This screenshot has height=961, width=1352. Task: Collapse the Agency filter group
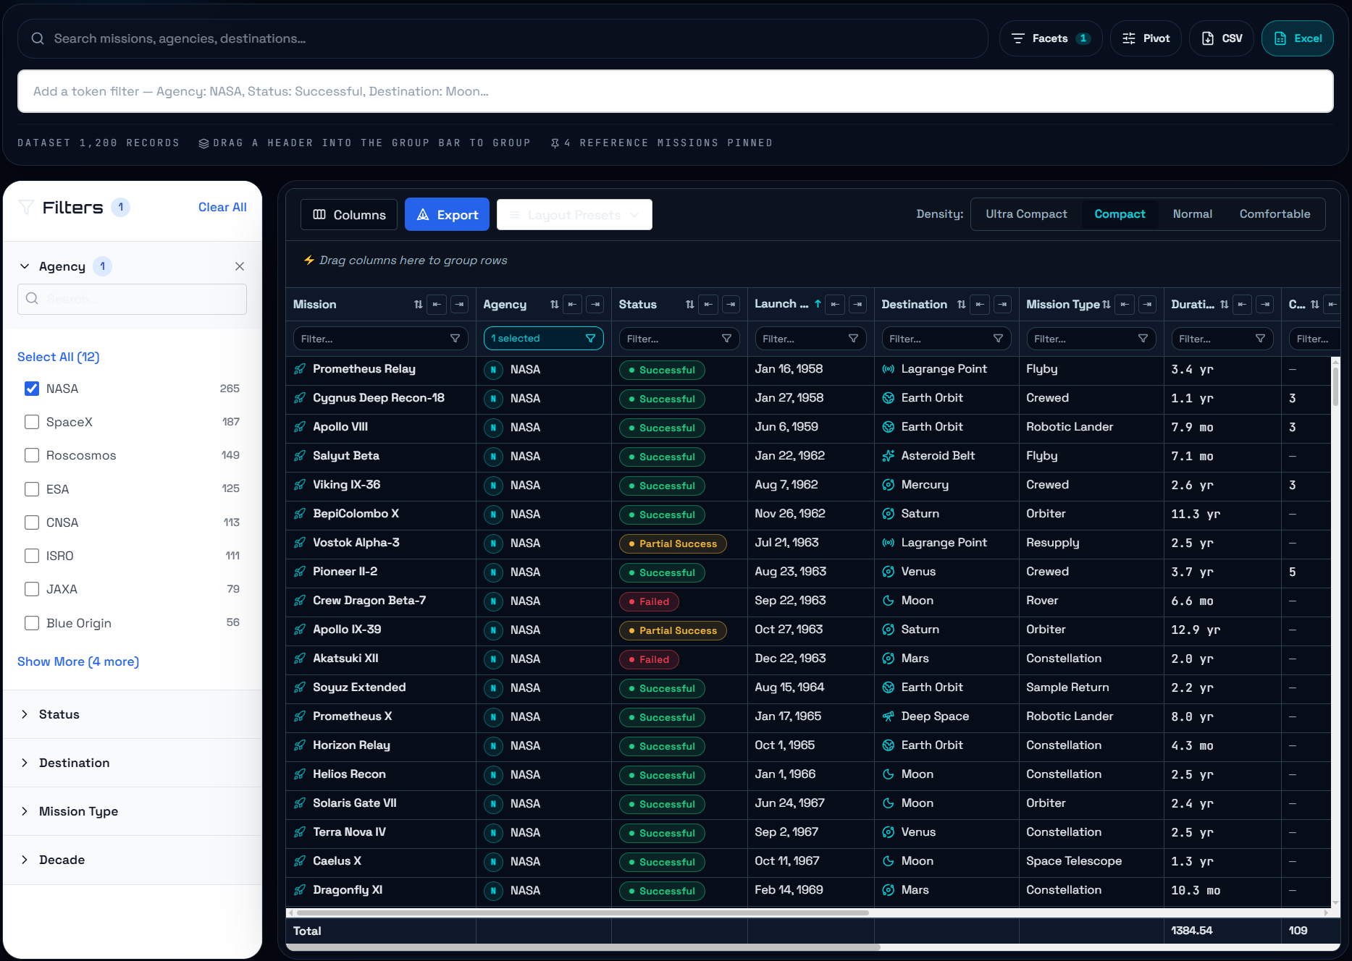pos(25,266)
